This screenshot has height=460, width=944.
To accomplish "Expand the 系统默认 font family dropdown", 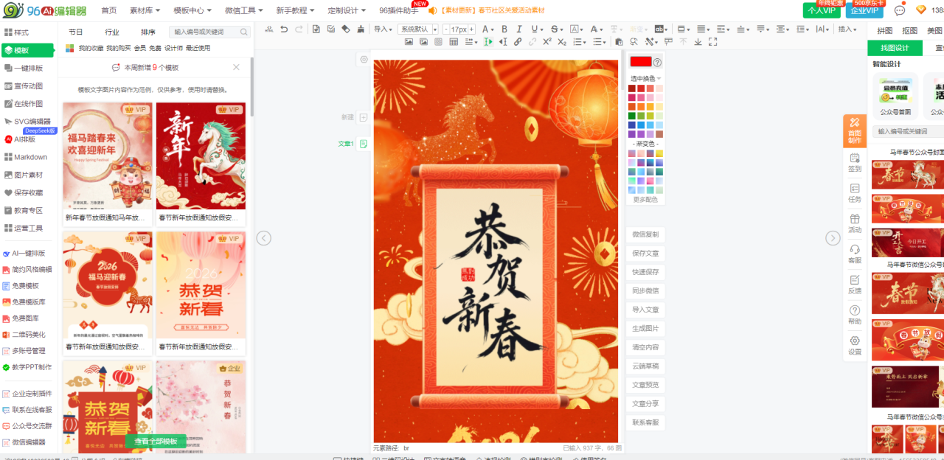I will point(417,29).
